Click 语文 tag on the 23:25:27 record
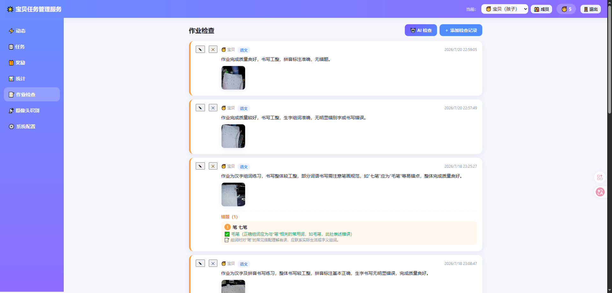The height and width of the screenshot is (293, 612). pos(244,167)
